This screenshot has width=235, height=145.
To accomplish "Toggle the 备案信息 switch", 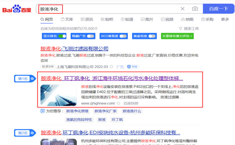I will [152, 36].
